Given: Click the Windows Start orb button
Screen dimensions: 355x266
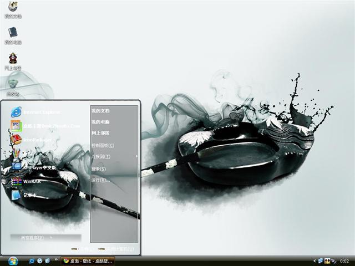Looking at the screenshot, I should pos(12,260).
